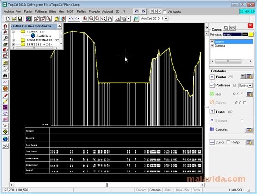Viewport: 257px width, 194px height.
Task: Click the globe icon in the left toolbar
Action: pos(5,139)
